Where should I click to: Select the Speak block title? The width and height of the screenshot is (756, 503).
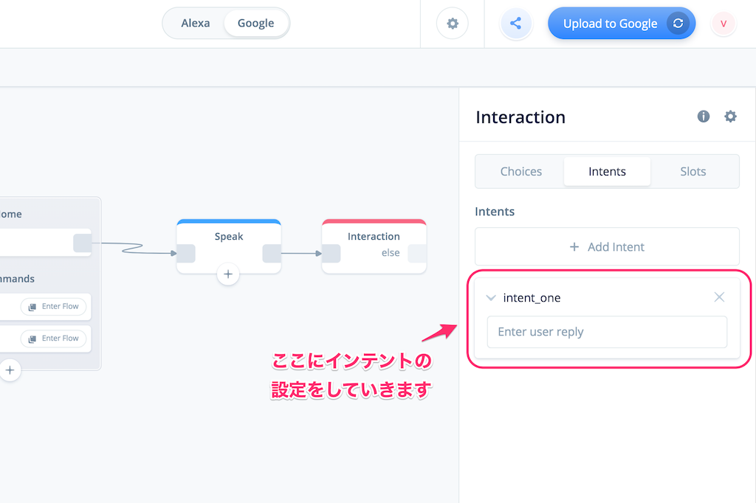[x=229, y=237]
